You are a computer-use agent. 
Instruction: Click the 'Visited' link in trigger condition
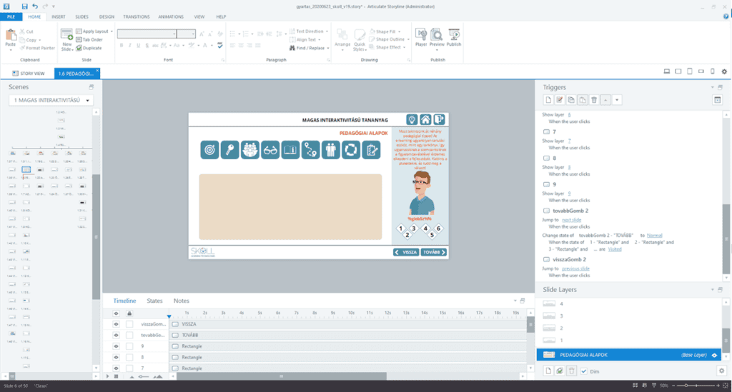click(x=615, y=249)
